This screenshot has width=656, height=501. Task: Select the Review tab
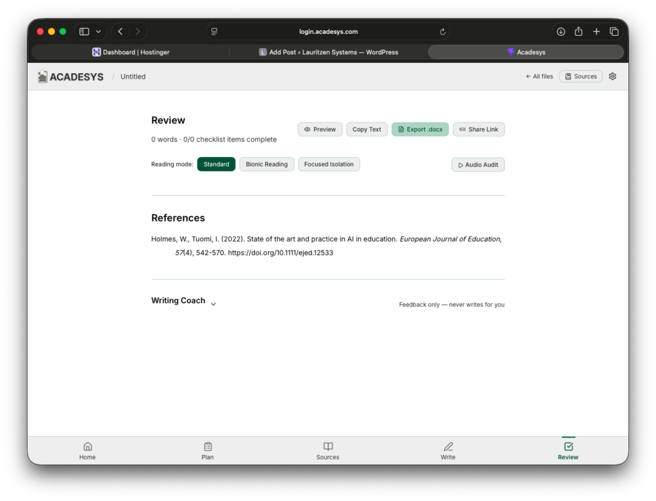tap(568, 451)
